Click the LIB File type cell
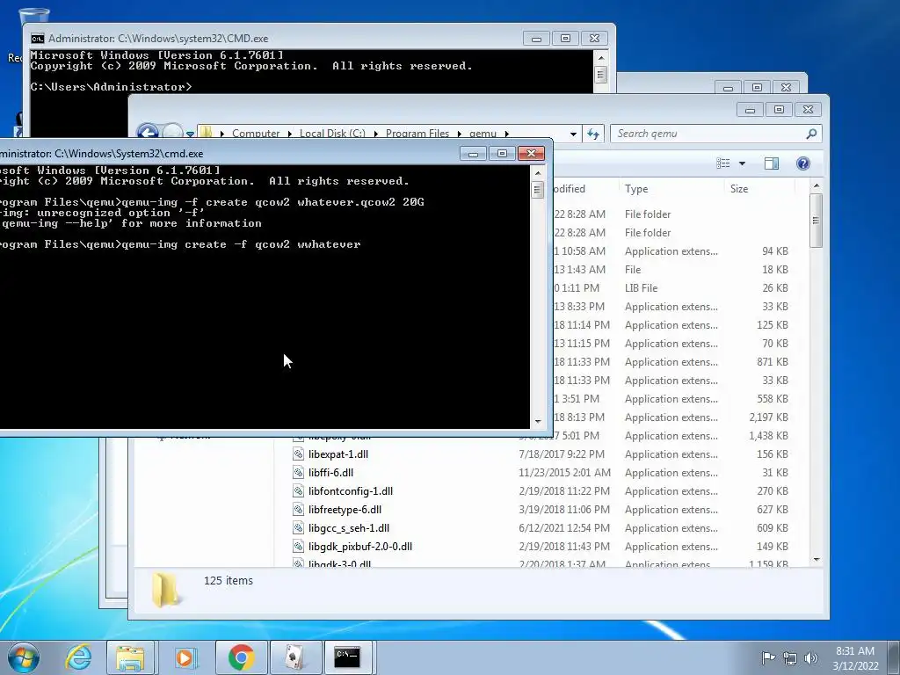 641,288
